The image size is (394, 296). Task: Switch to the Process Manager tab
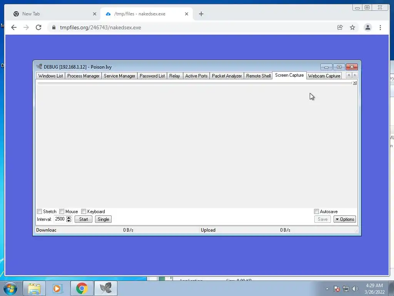coord(83,76)
